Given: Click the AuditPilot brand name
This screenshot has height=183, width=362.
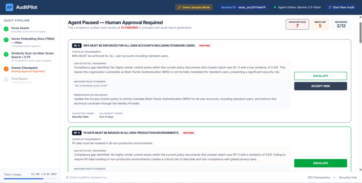Looking at the screenshot, I should 26,7.
